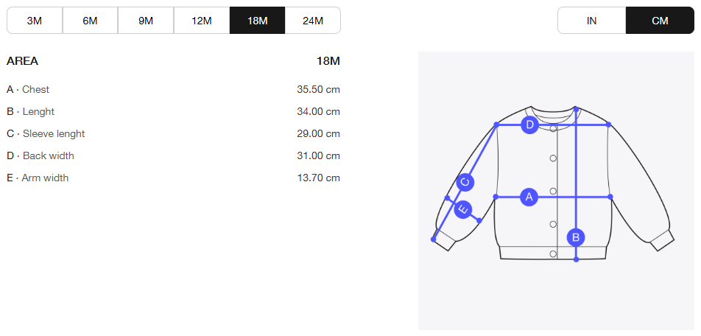This screenshot has height=336, width=701.
Task: Click the AREA column header
Action: (22, 61)
